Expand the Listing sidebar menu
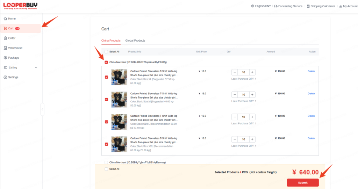 (x=36, y=67)
